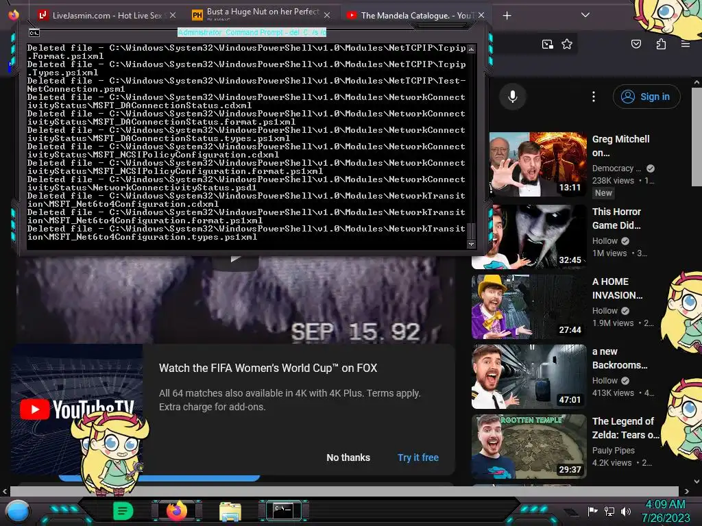Click Command Prompt scrollbar up arrow

pyautogui.click(x=471, y=49)
